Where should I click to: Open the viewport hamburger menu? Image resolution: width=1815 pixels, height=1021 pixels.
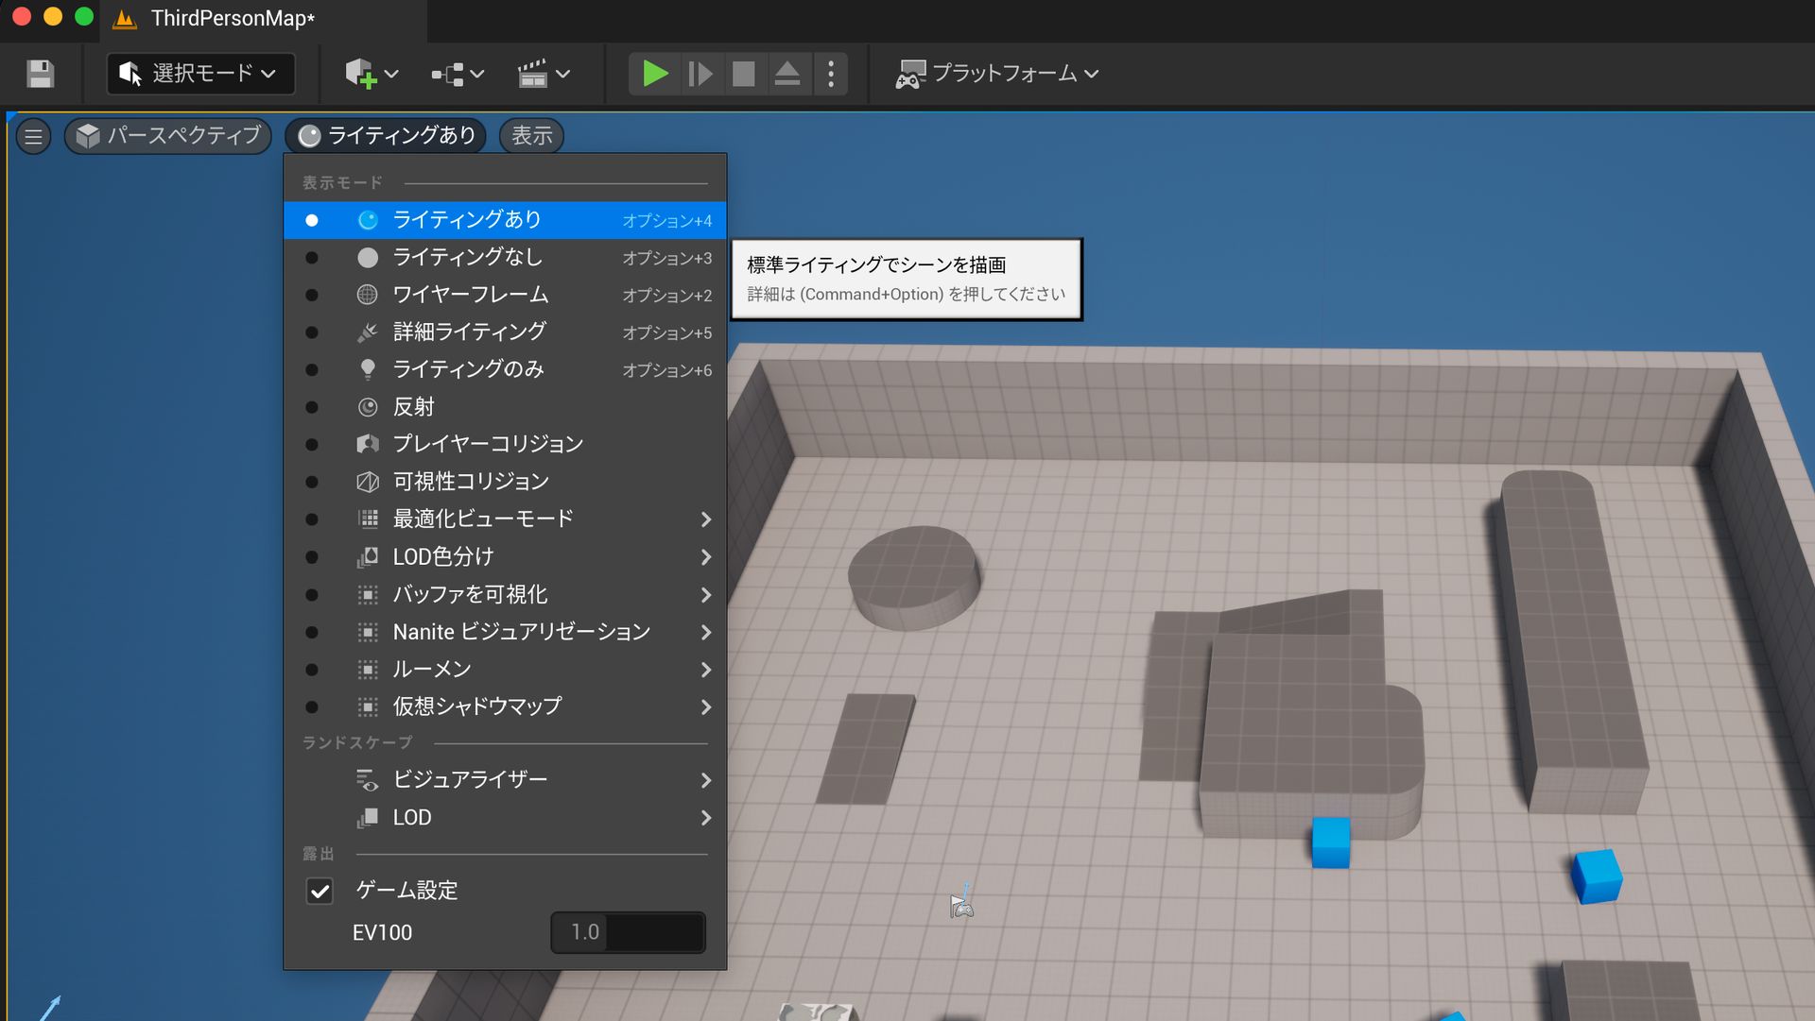[x=33, y=136]
